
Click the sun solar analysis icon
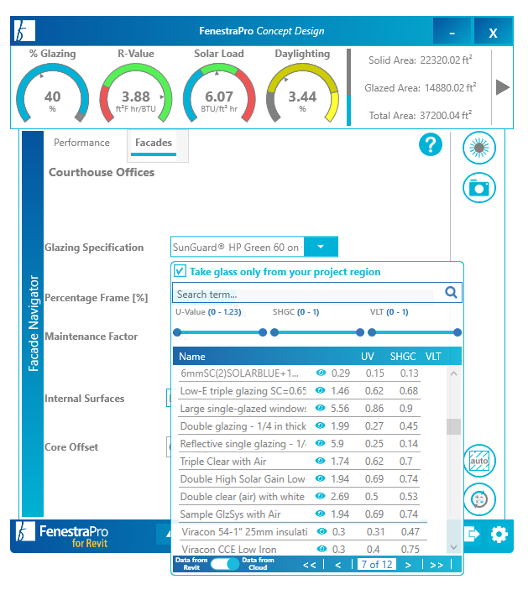(x=479, y=148)
